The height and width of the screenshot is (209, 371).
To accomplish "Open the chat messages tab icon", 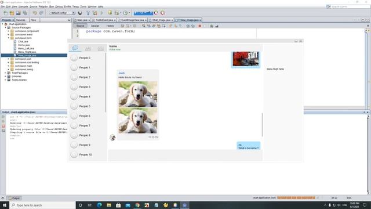I will click(x=75, y=48).
